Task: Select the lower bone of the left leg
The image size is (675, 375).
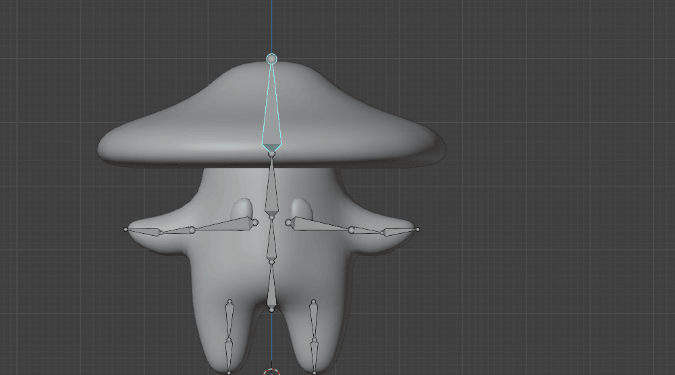Action: (x=229, y=356)
